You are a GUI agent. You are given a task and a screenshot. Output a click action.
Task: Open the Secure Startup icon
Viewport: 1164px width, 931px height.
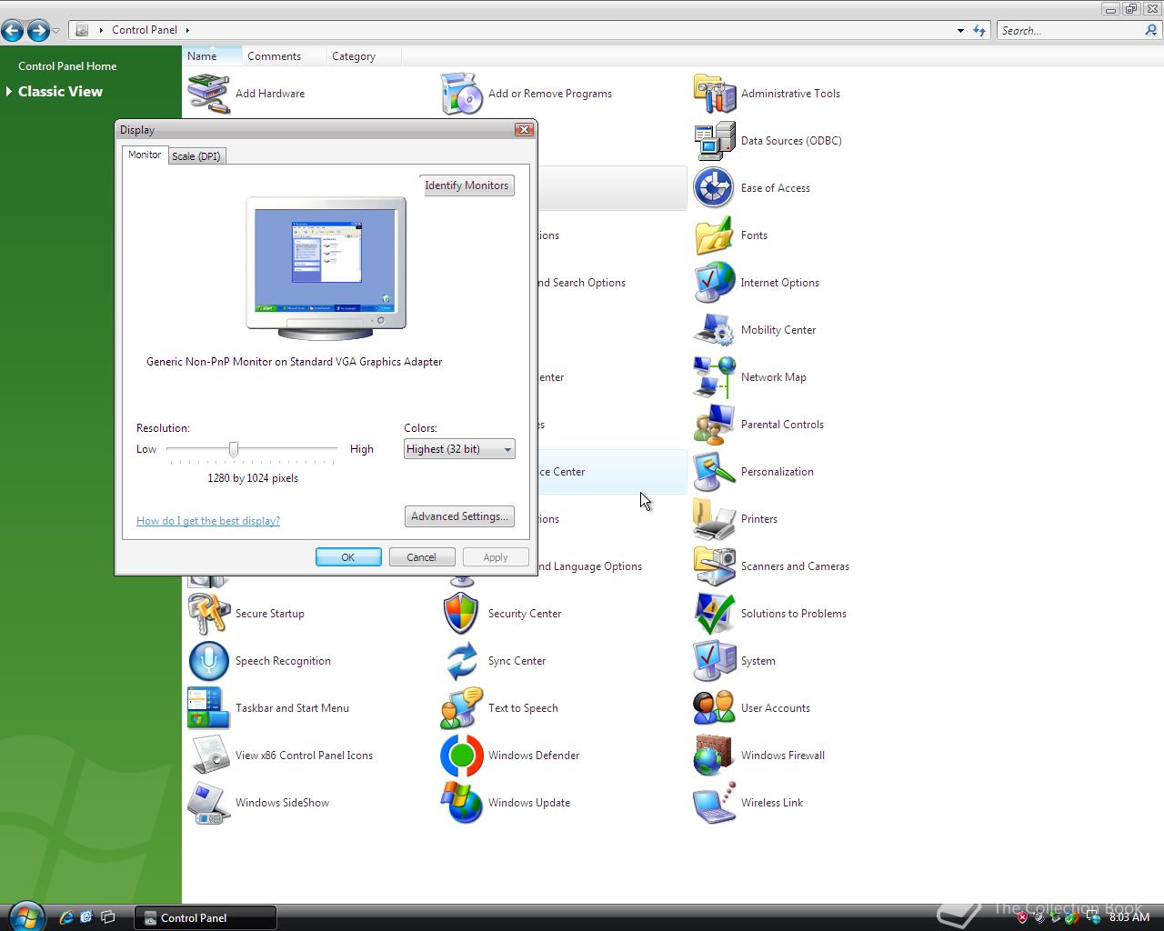point(208,614)
